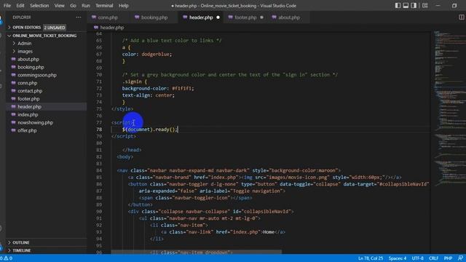Open the Terminal menu
Image resolution: width=466 pixels, height=262 pixels.
104,6
